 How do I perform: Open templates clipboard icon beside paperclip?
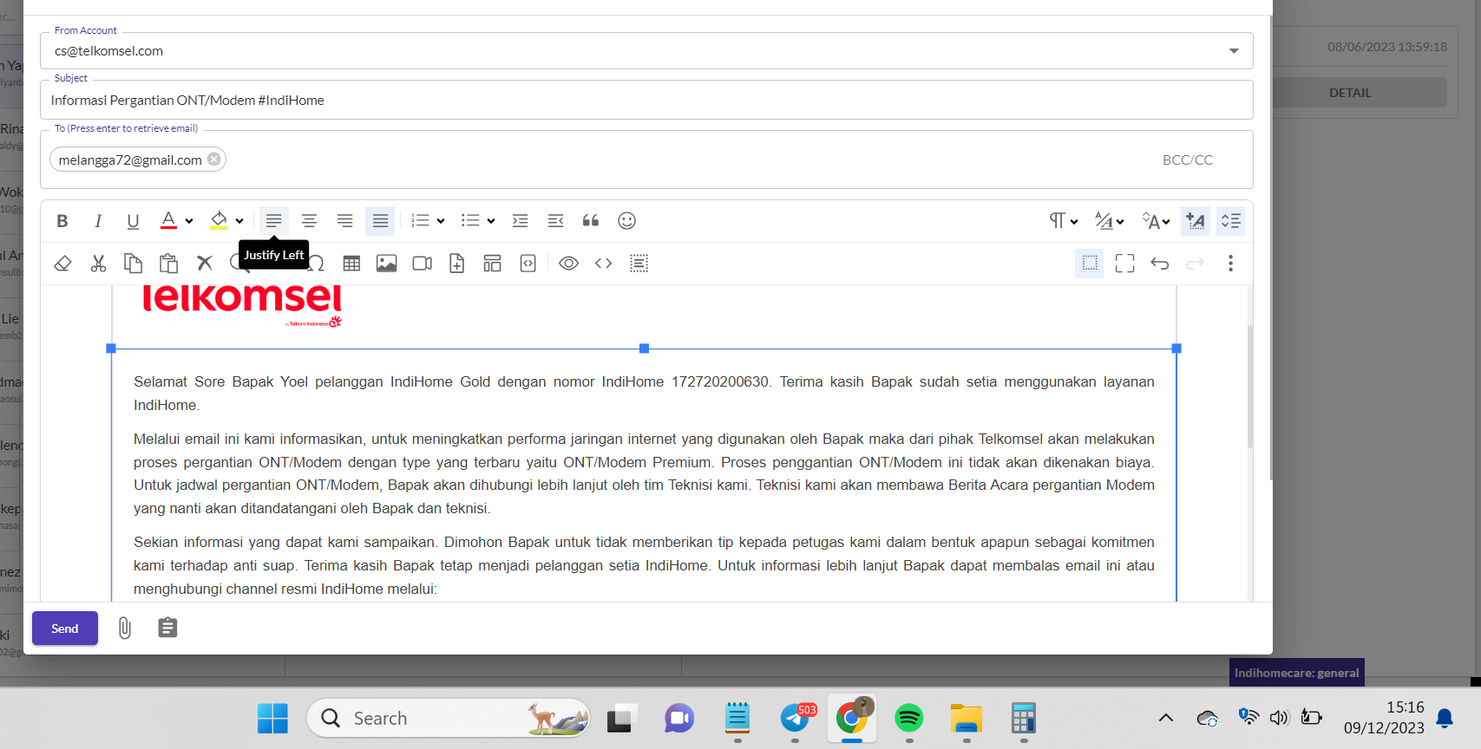167,628
